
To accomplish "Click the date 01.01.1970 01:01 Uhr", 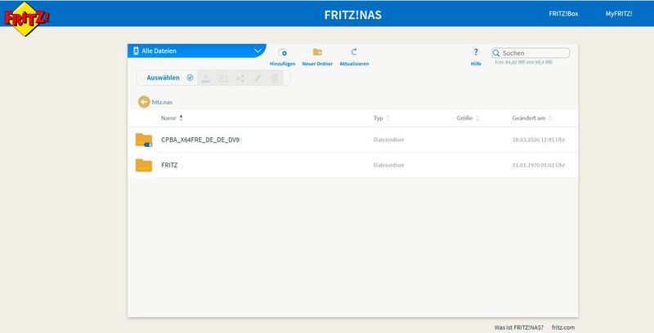I will [539, 165].
